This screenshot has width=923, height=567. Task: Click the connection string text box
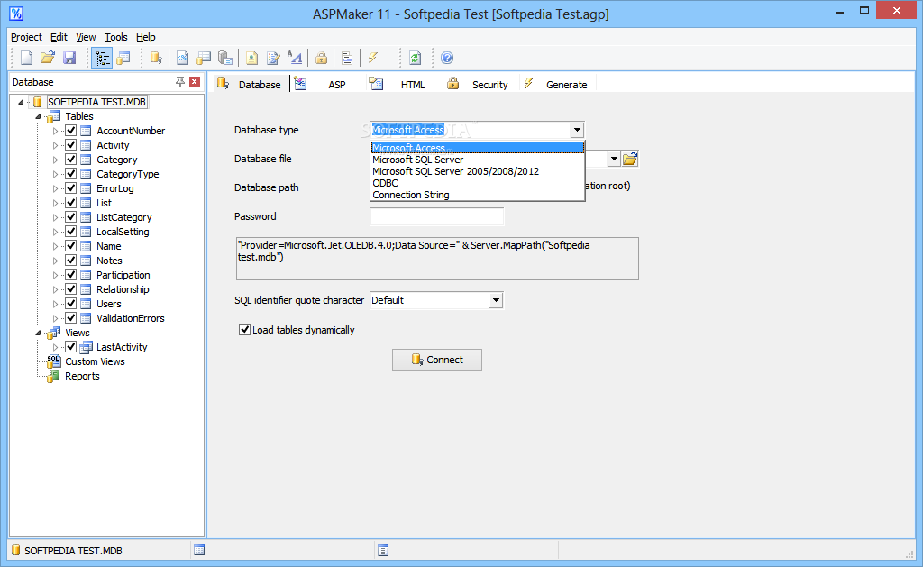coord(437,259)
